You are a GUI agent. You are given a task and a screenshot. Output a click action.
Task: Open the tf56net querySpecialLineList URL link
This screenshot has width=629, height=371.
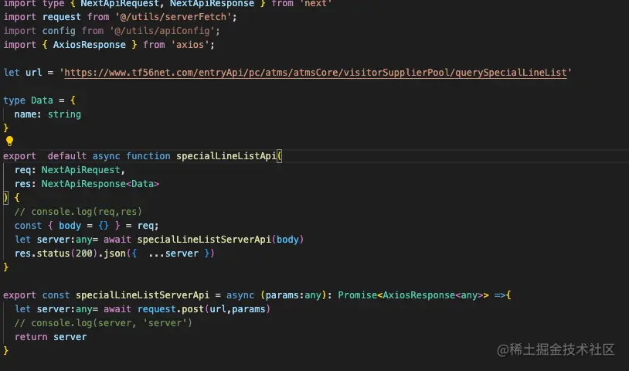click(x=315, y=73)
